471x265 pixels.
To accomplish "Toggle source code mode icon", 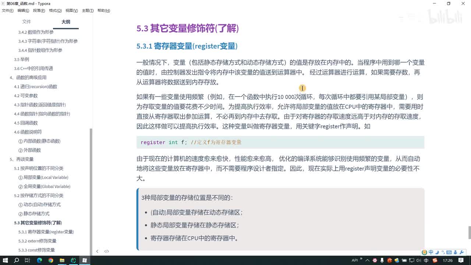I will click(x=107, y=251).
